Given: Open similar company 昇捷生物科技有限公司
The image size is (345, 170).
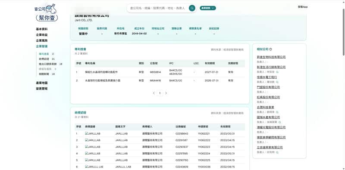Looking at the screenshot, I should 271,57.
